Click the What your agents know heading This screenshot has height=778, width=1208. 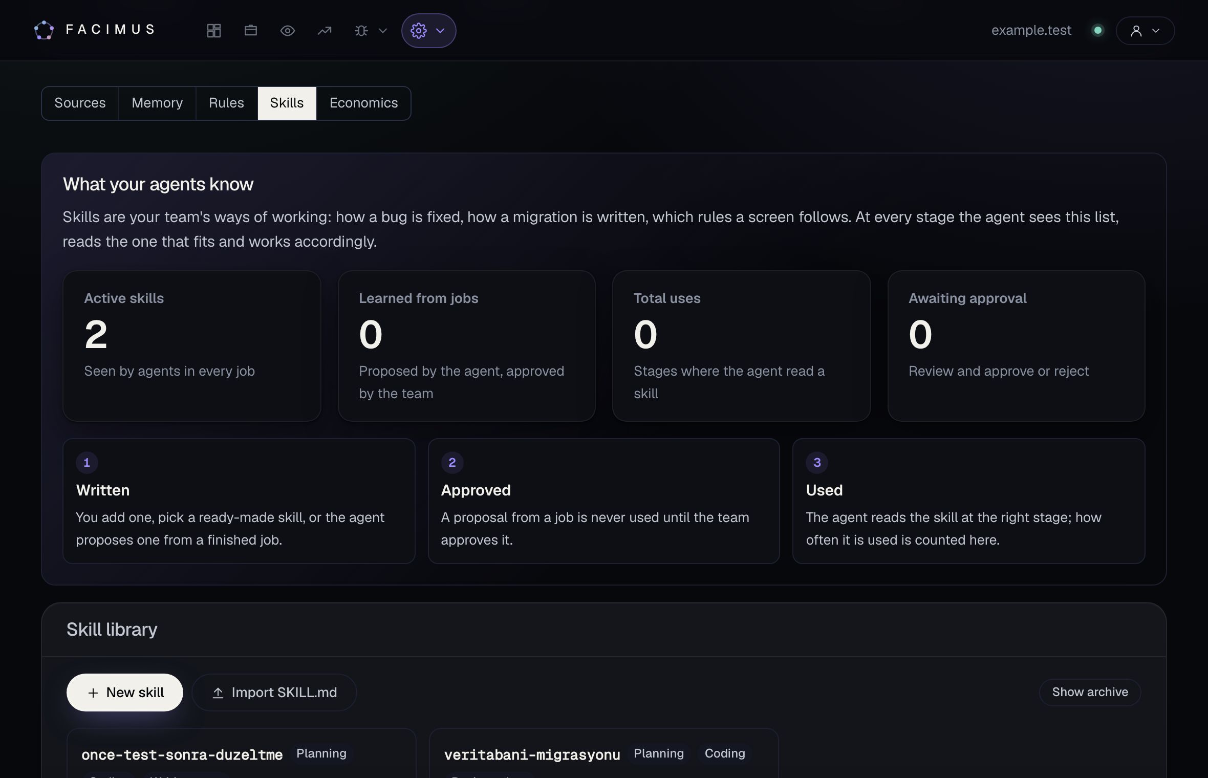(x=158, y=184)
